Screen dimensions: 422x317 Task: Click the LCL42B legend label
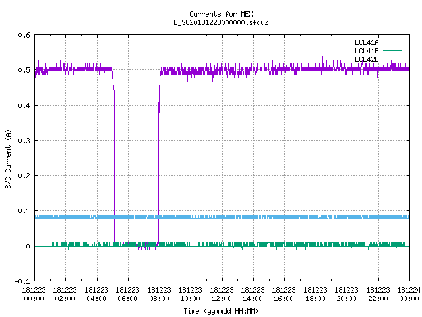tap(367, 59)
